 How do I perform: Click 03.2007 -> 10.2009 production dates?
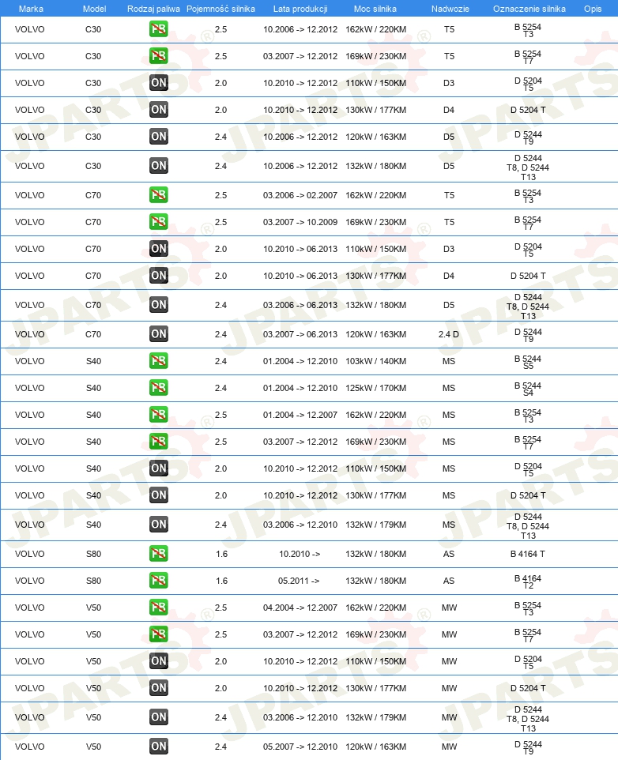[x=300, y=222]
